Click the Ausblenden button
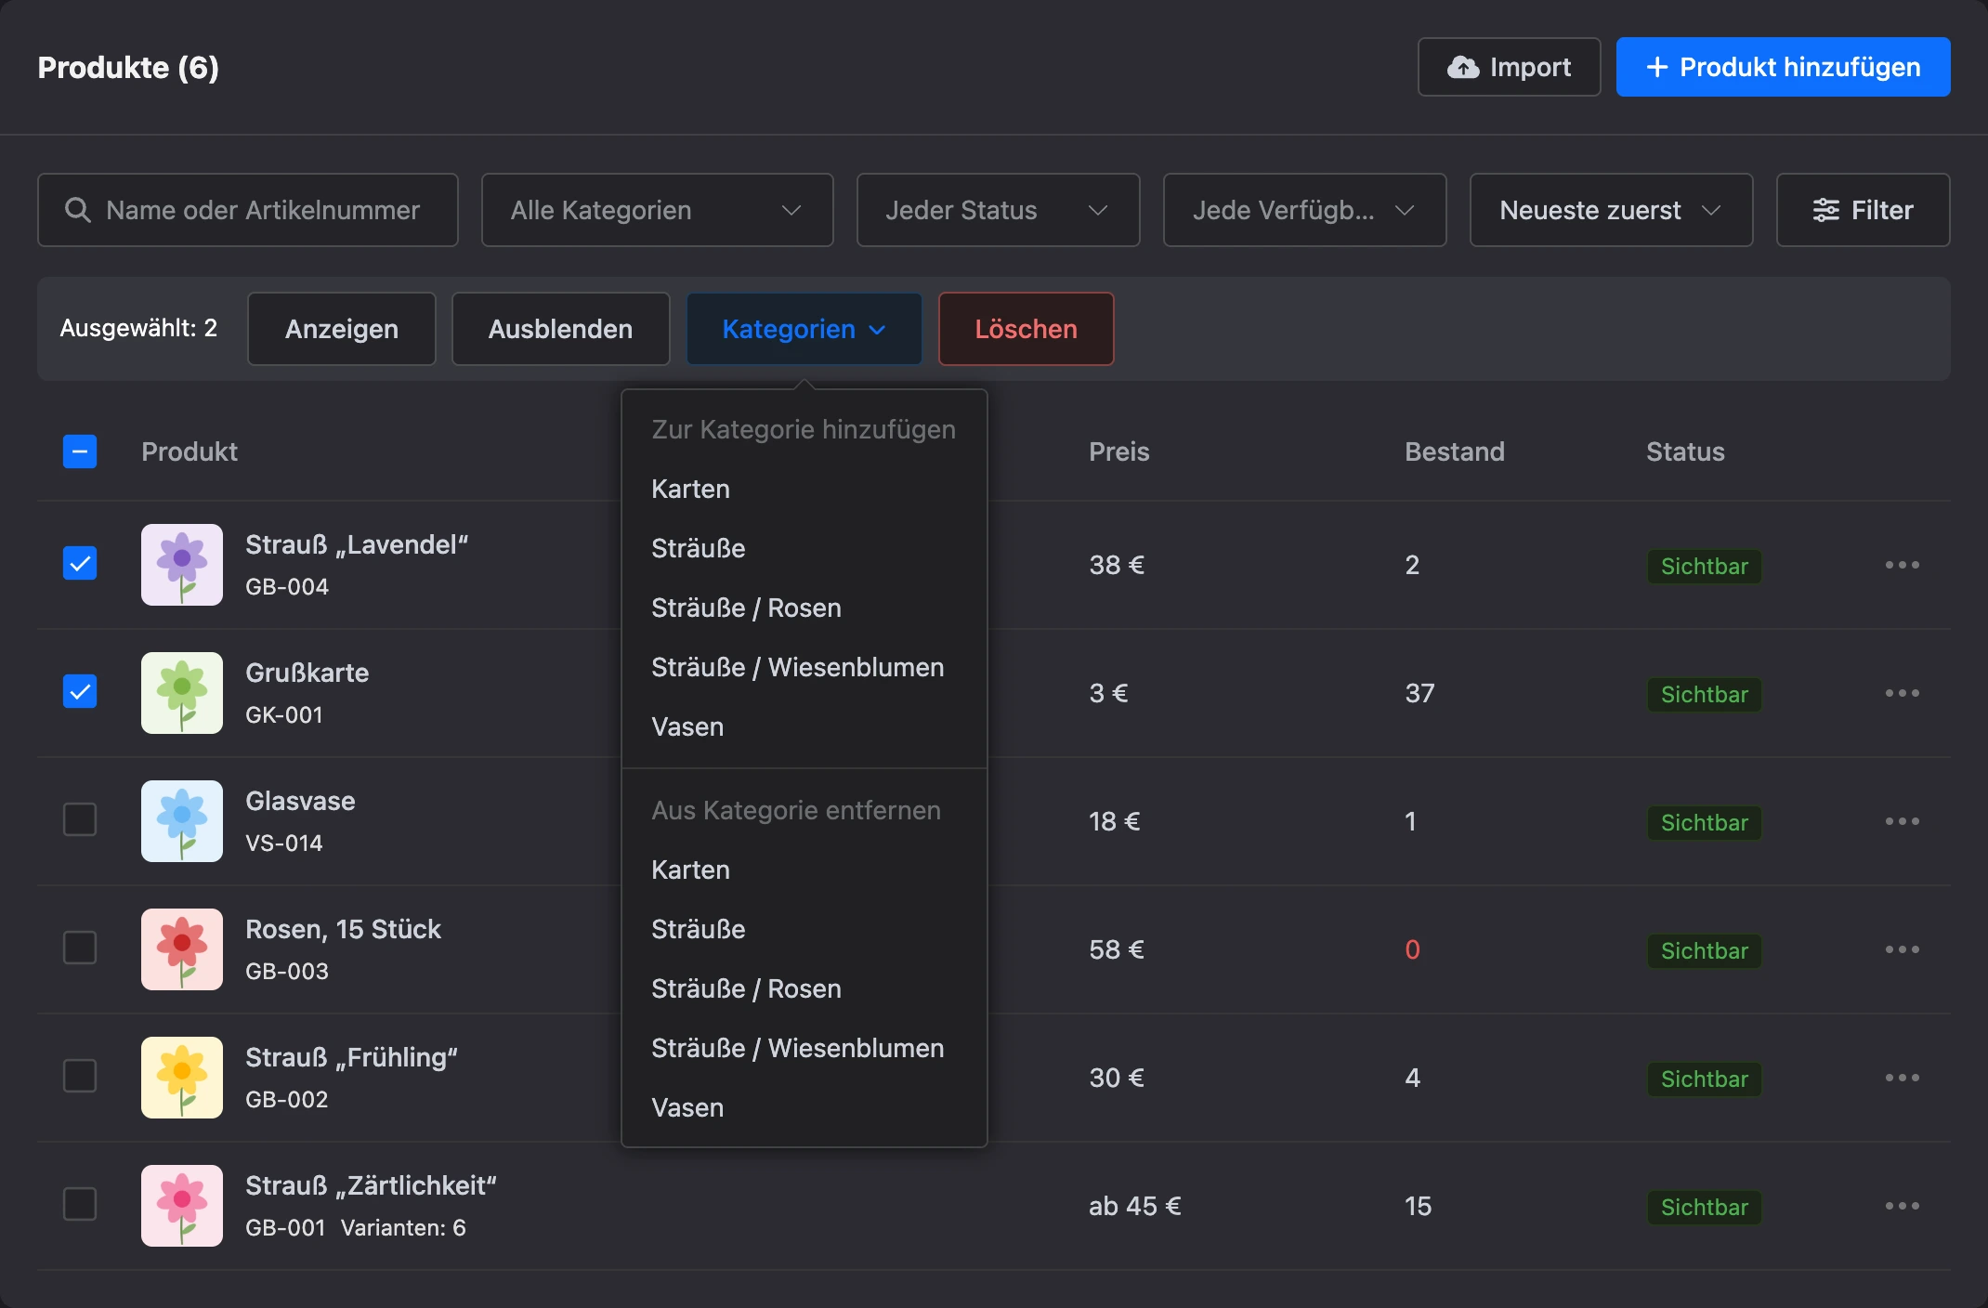 [560, 329]
